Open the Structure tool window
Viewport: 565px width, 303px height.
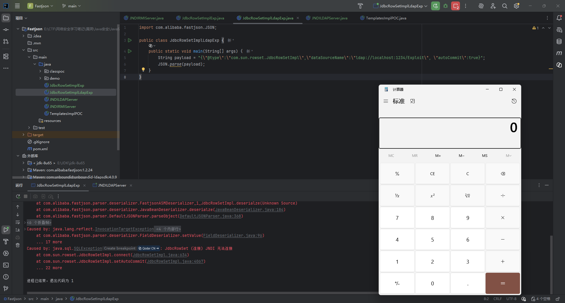tap(6, 56)
